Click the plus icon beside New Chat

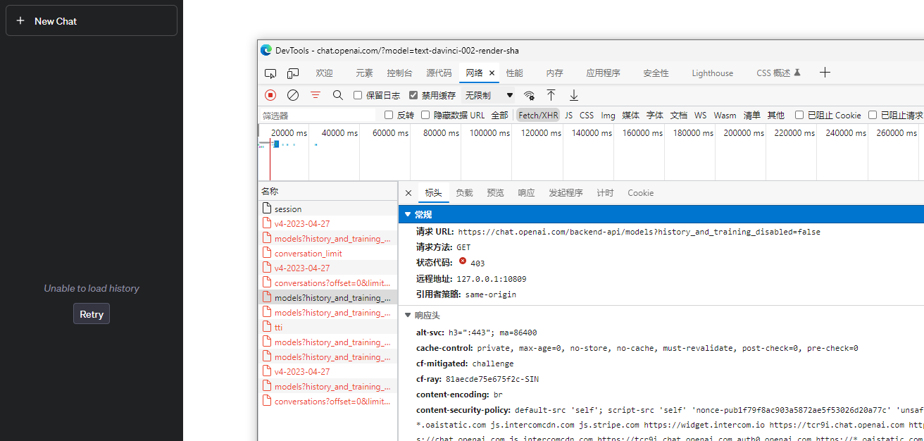tap(20, 21)
